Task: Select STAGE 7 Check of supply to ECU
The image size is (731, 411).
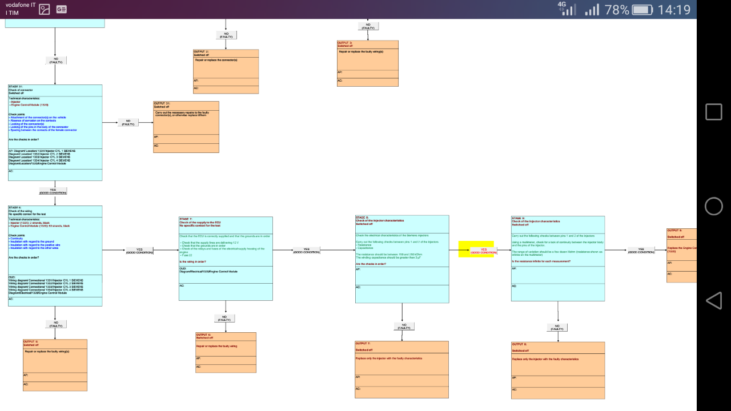Action: coord(226,258)
